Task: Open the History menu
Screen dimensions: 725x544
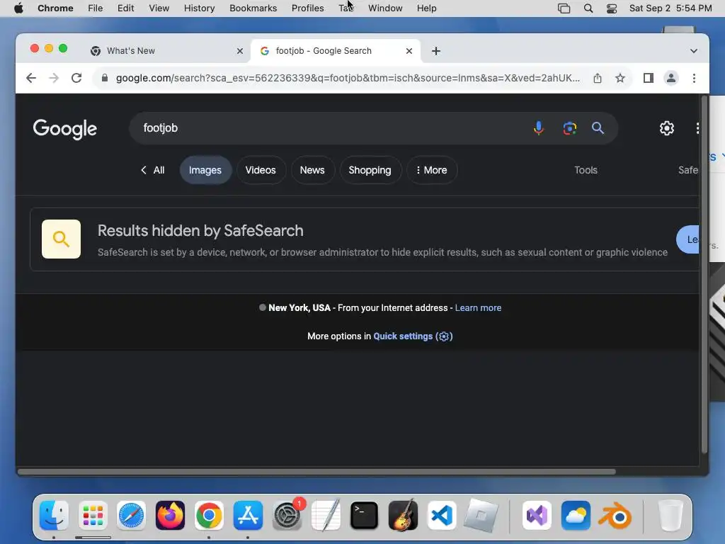Action: point(199,8)
